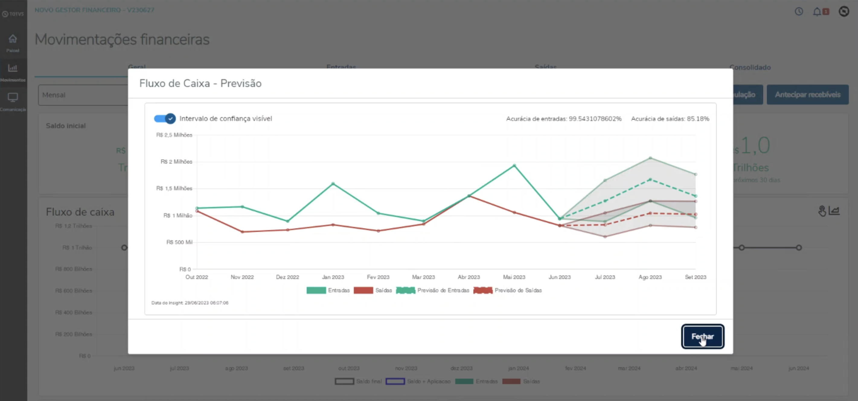Open the Painel home icon
Screen dimensions: 858x401
(13, 39)
